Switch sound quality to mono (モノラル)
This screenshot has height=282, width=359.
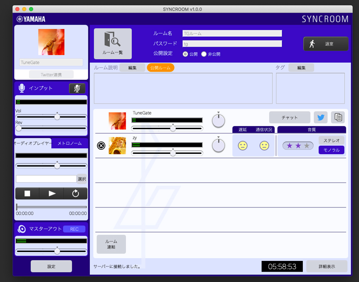[331, 150]
